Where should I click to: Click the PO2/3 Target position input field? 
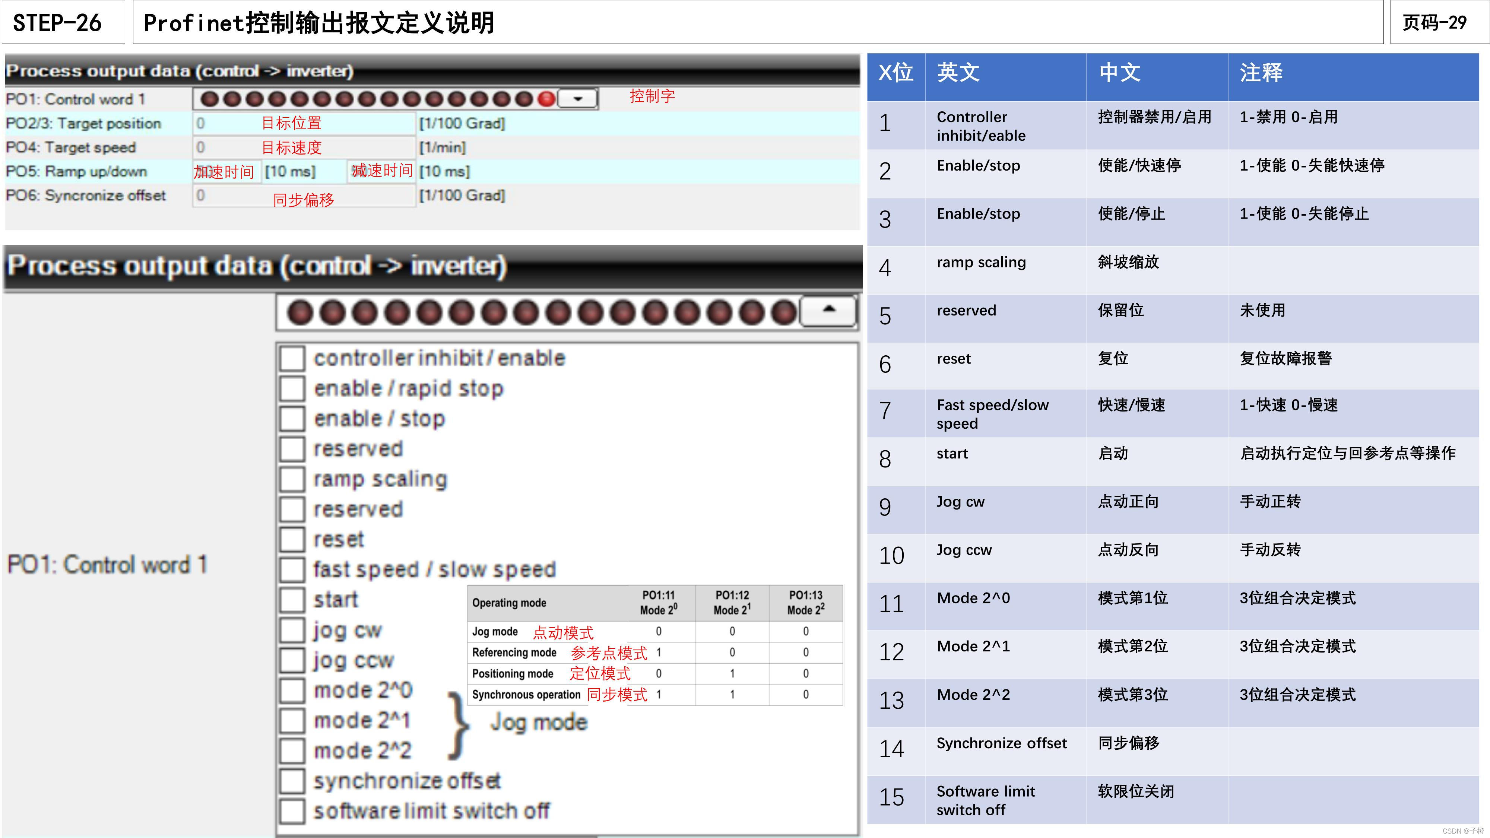point(304,123)
